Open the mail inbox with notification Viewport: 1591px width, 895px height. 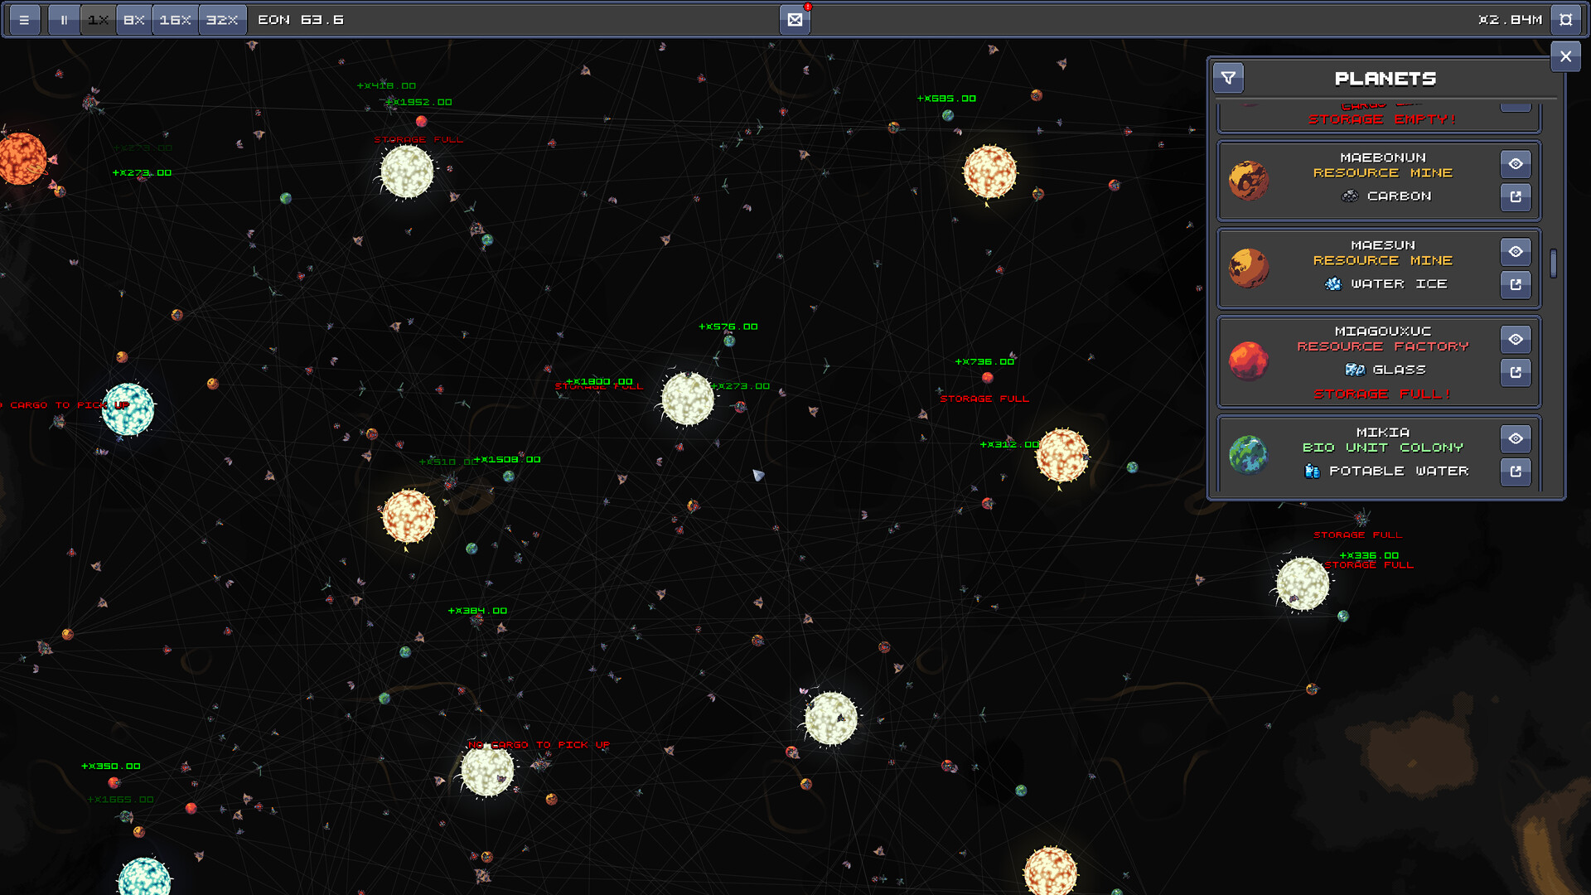click(795, 18)
